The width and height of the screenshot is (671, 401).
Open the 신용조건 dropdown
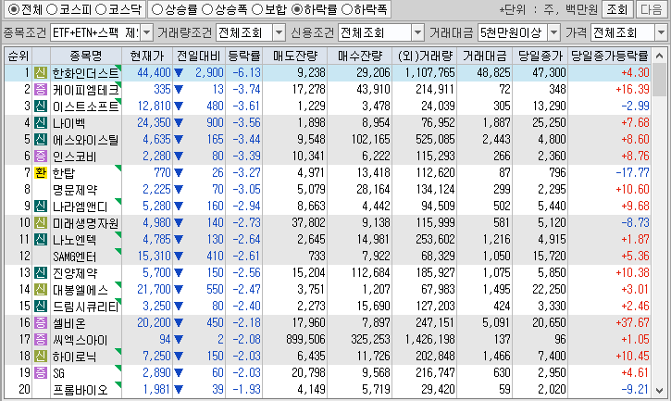point(417,32)
